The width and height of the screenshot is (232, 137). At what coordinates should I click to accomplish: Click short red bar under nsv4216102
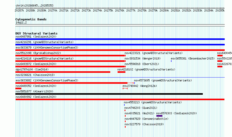[121, 72]
